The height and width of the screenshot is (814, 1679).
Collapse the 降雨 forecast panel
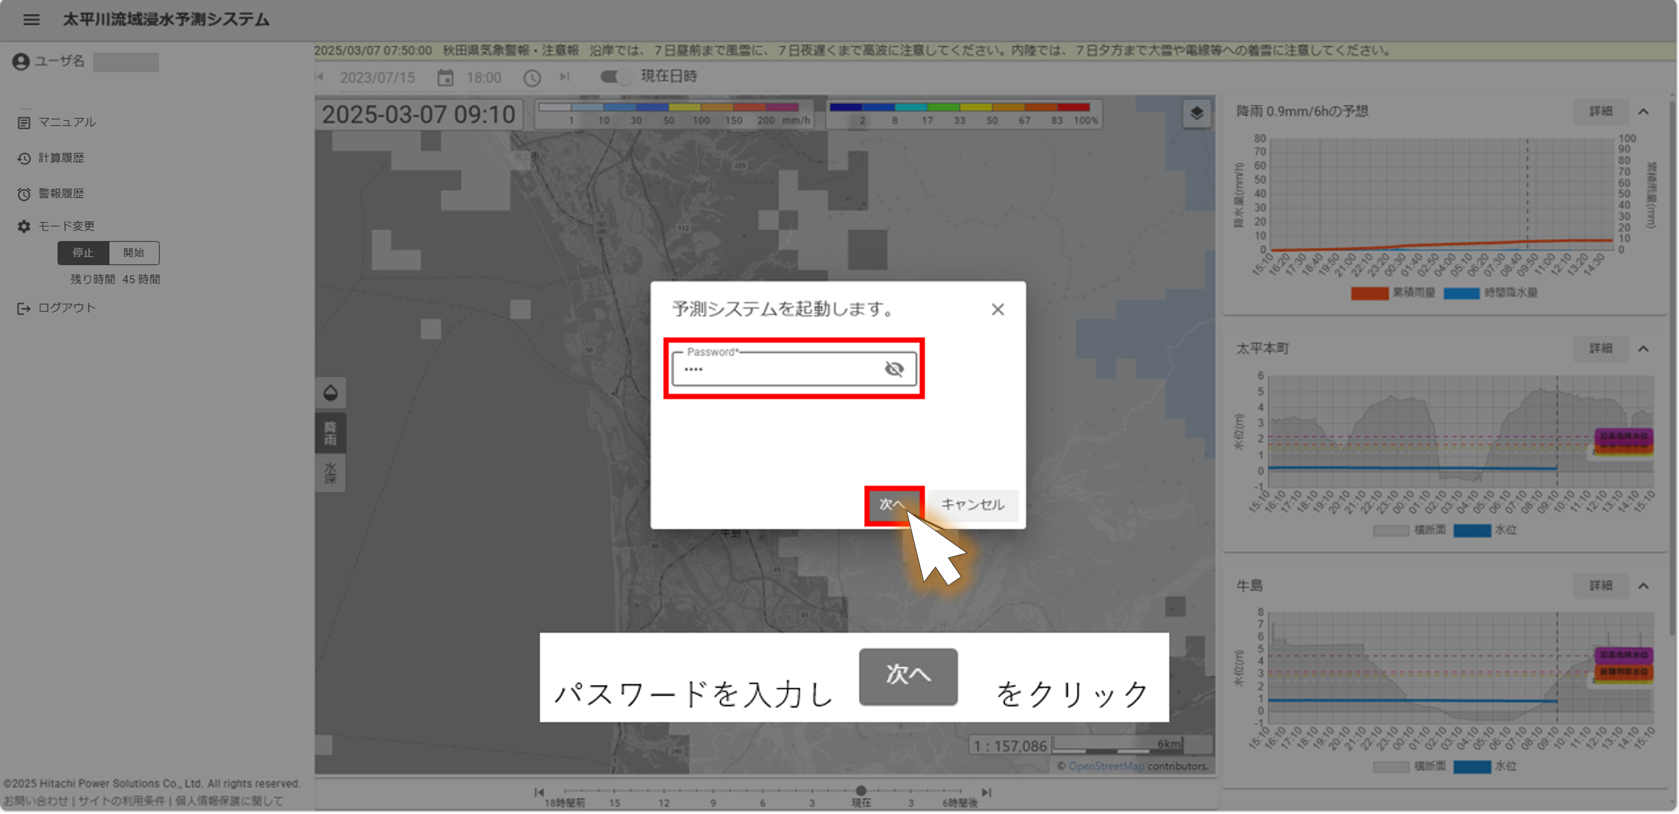pos(1643,111)
